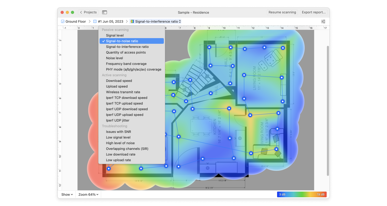Choose Iperf TCP download speed
387x206 pixels.
(x=132, y=98)
